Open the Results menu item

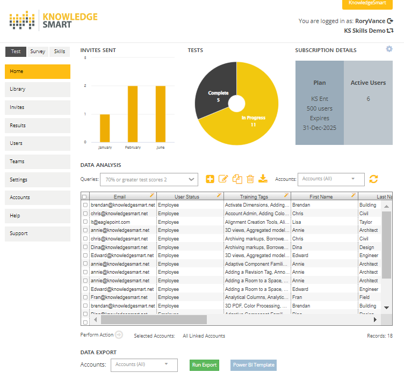[x=38, y=126]
